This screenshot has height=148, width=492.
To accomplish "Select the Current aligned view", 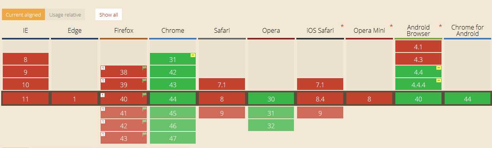I will (23, 15).
